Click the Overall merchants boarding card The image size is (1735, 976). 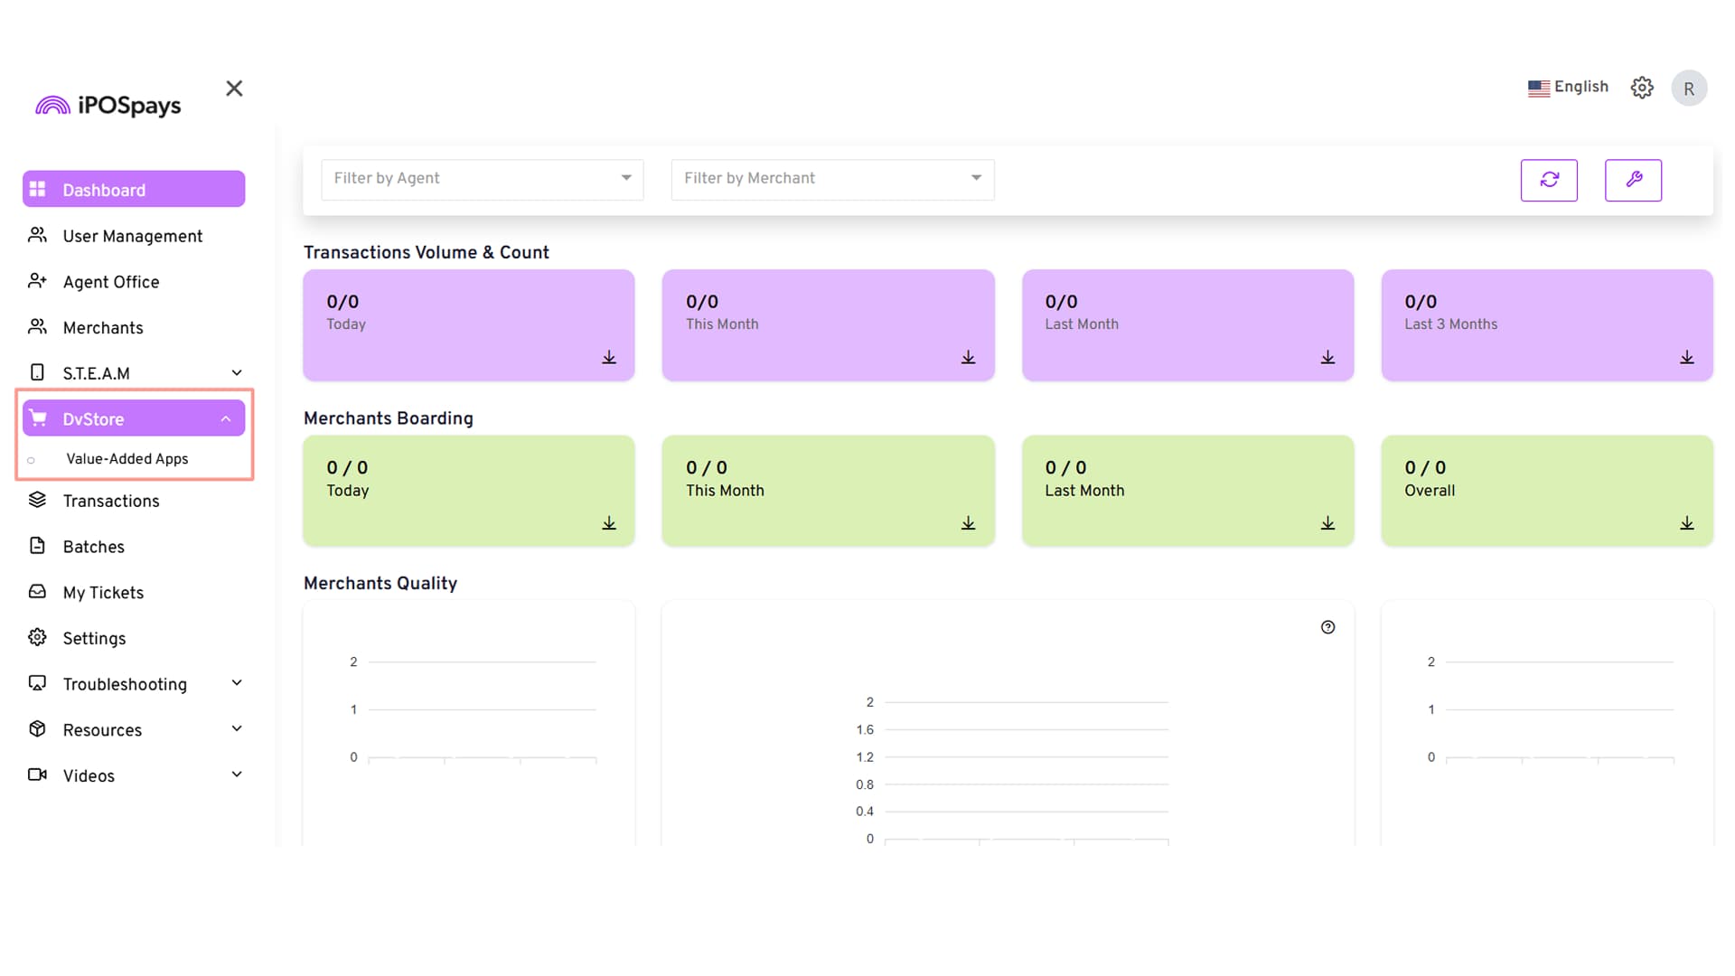[1547, 491]
